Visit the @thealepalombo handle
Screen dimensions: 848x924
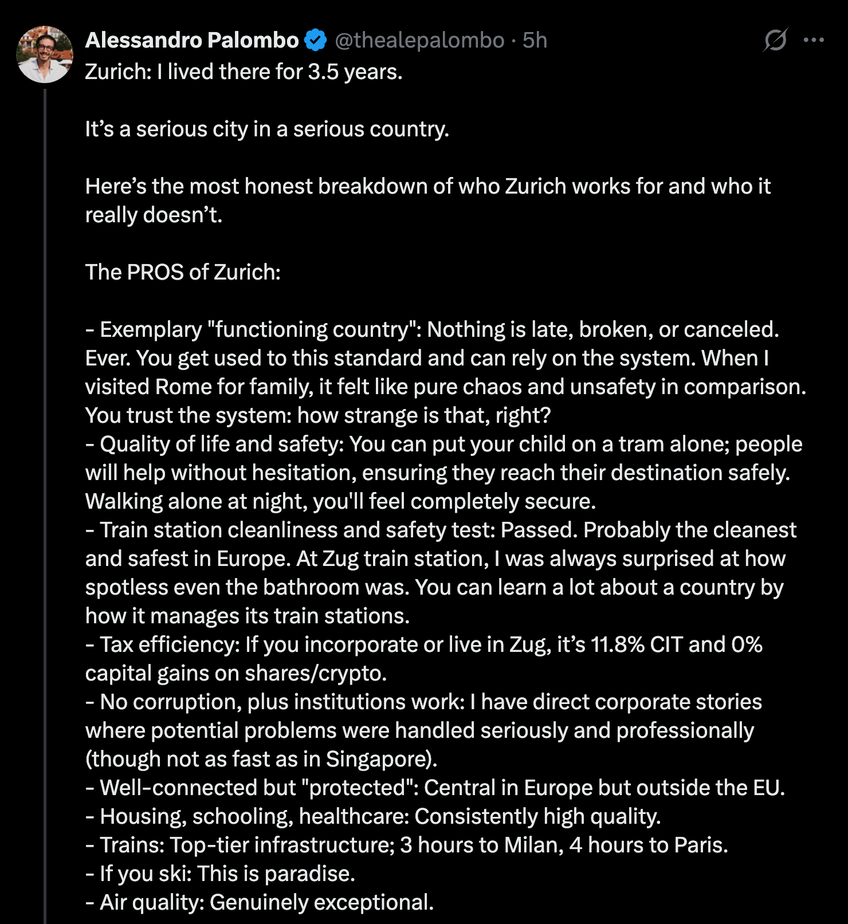pos(419,40)
